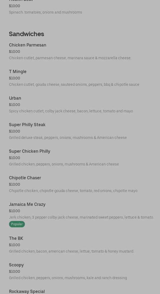Click the T Mingle gouda cheese description
This screenshot has height=294, width=160.
click(74, 84)
